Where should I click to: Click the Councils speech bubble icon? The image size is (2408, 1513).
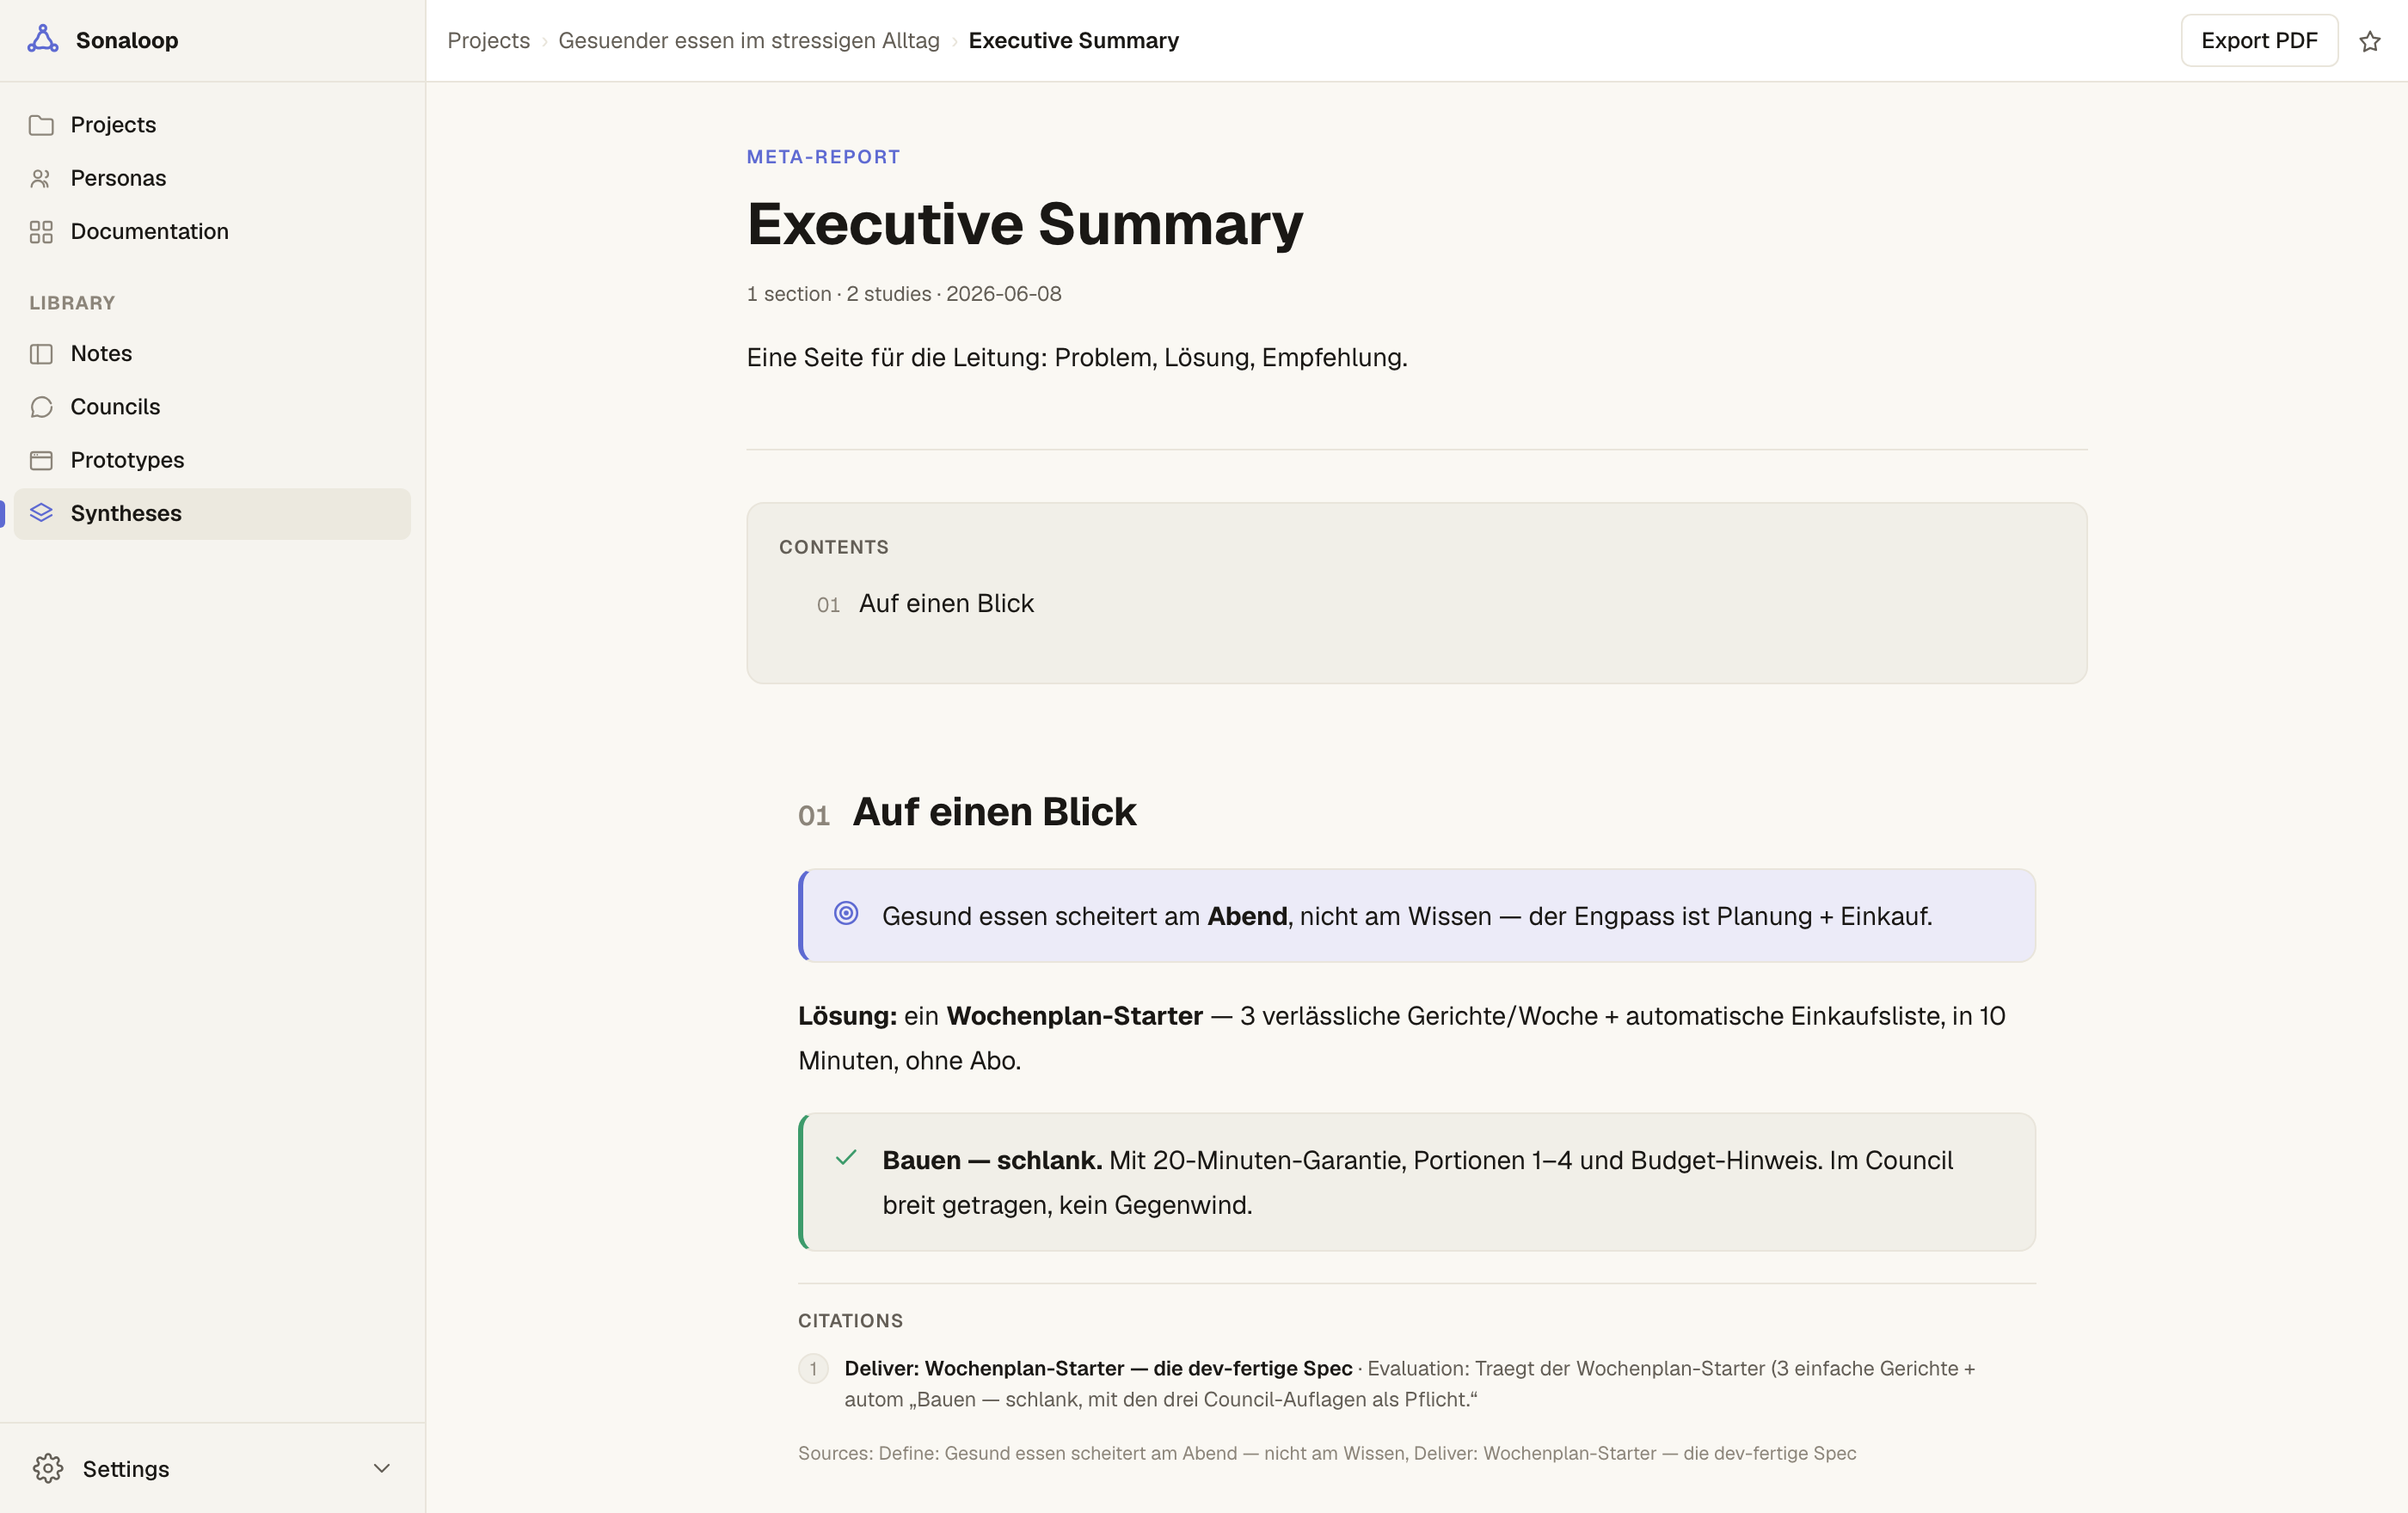[41, 407]
